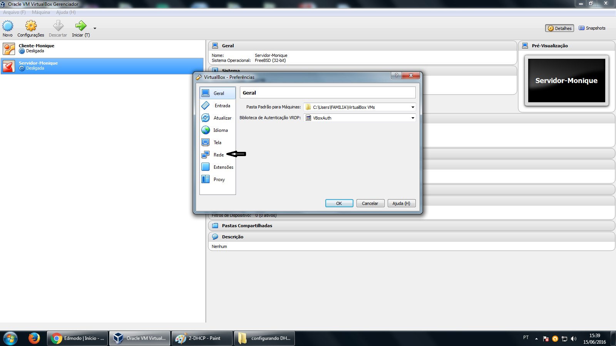Expand the Iniciar dropdown arrow
Image resolution: width=616 pixels, height=346 pixels.
[95, 28]
